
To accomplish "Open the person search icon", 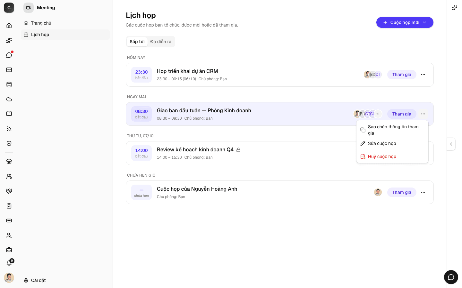I will coord(9,235).
